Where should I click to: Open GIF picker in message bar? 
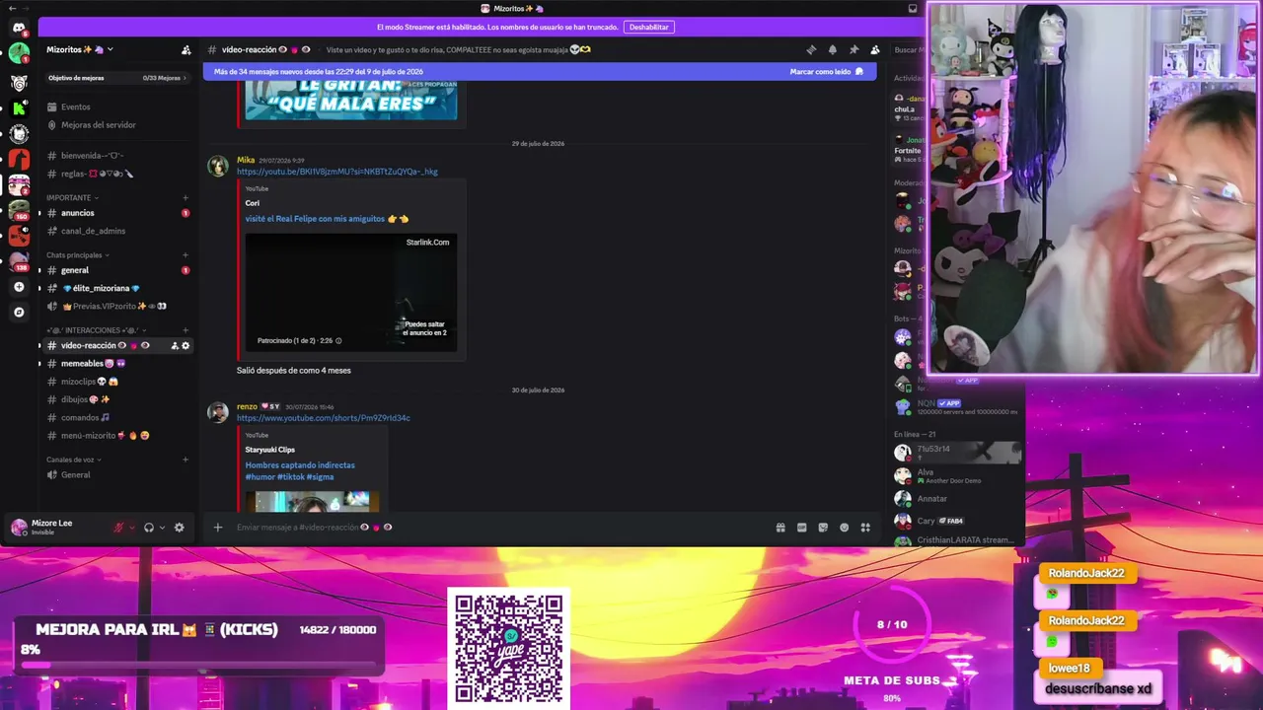tap(801, 528)
